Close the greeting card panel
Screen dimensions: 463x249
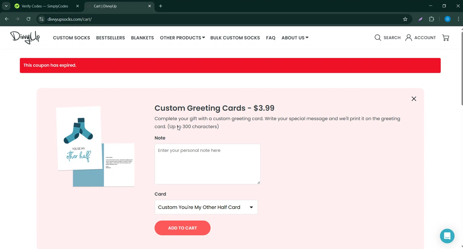click(414, 99)
